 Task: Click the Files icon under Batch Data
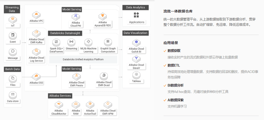pyautogui.click(x=13, y=79)
